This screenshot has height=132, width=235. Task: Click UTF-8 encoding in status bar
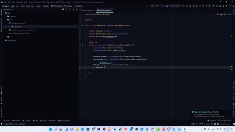(x=201, y=124)
